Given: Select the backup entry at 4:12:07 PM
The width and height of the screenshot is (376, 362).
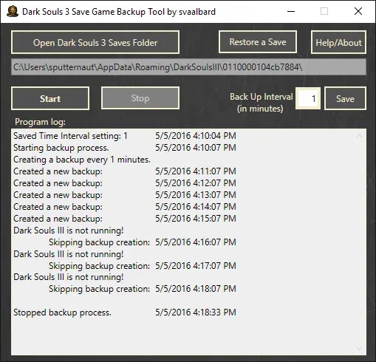Looking at the screenshot, I should [125, 183].
